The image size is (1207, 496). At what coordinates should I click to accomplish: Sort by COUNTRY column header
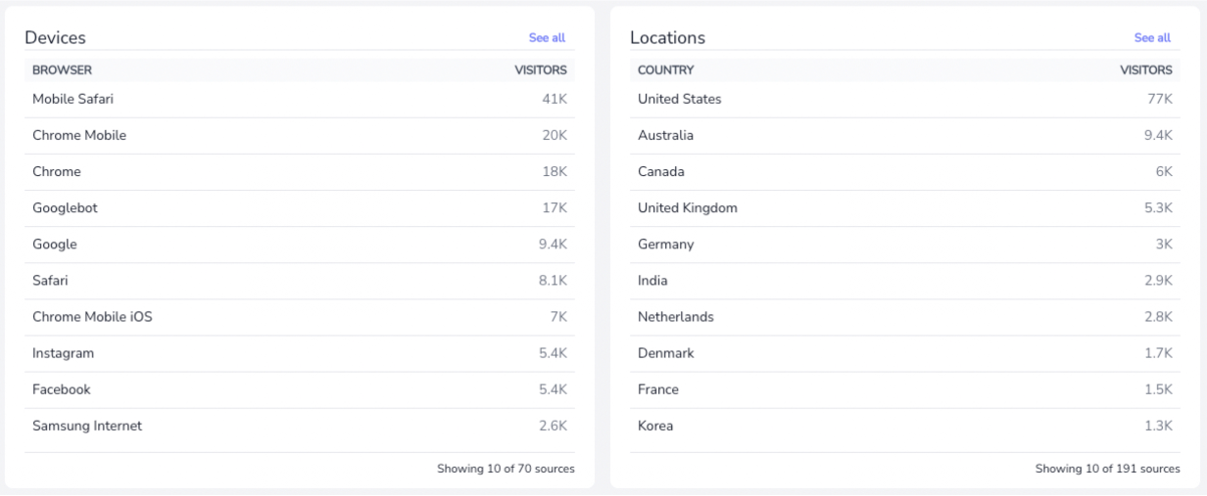tap(666, 70)
